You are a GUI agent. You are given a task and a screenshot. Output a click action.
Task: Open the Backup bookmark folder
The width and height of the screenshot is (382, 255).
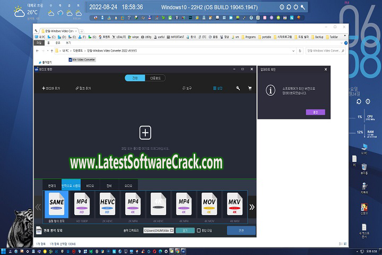(317, 37)
